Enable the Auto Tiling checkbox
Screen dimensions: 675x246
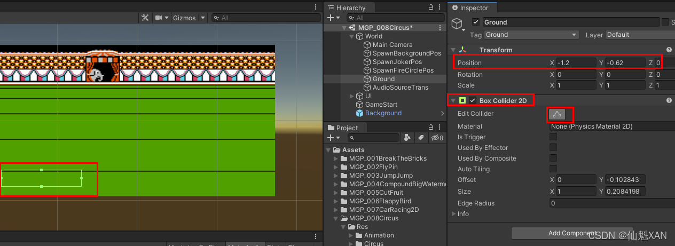pyautogui.click(x=553, y=169)
